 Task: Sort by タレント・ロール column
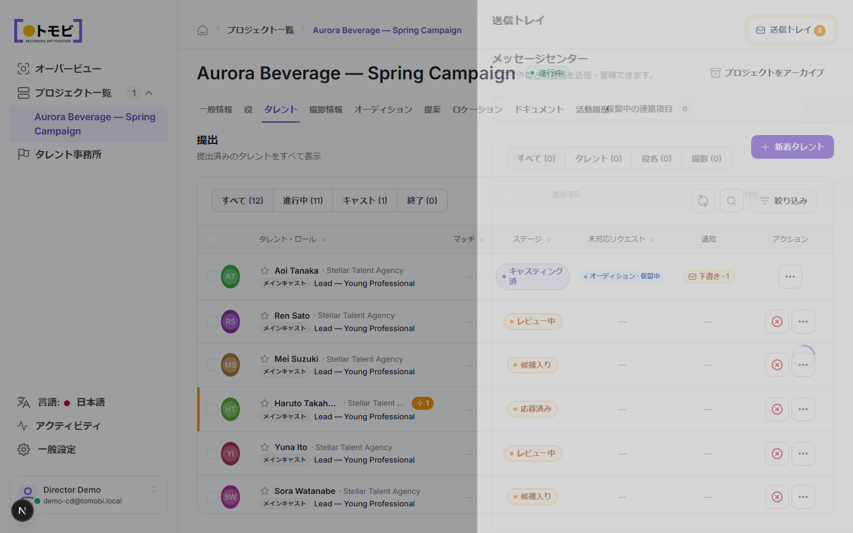[x=292, y=239]
